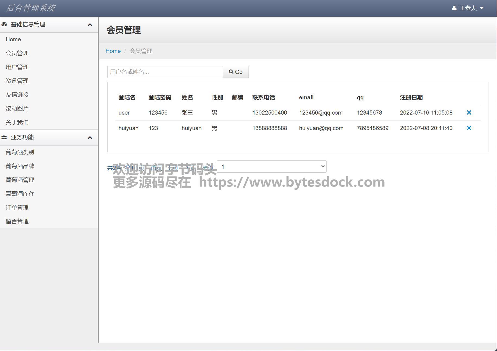Screen dimensions: 497x351
Task: Click the user avatar icon in header
Action: (x=454, y=8)
